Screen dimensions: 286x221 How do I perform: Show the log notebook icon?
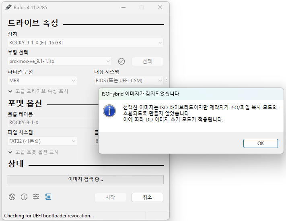coord(48,197)
